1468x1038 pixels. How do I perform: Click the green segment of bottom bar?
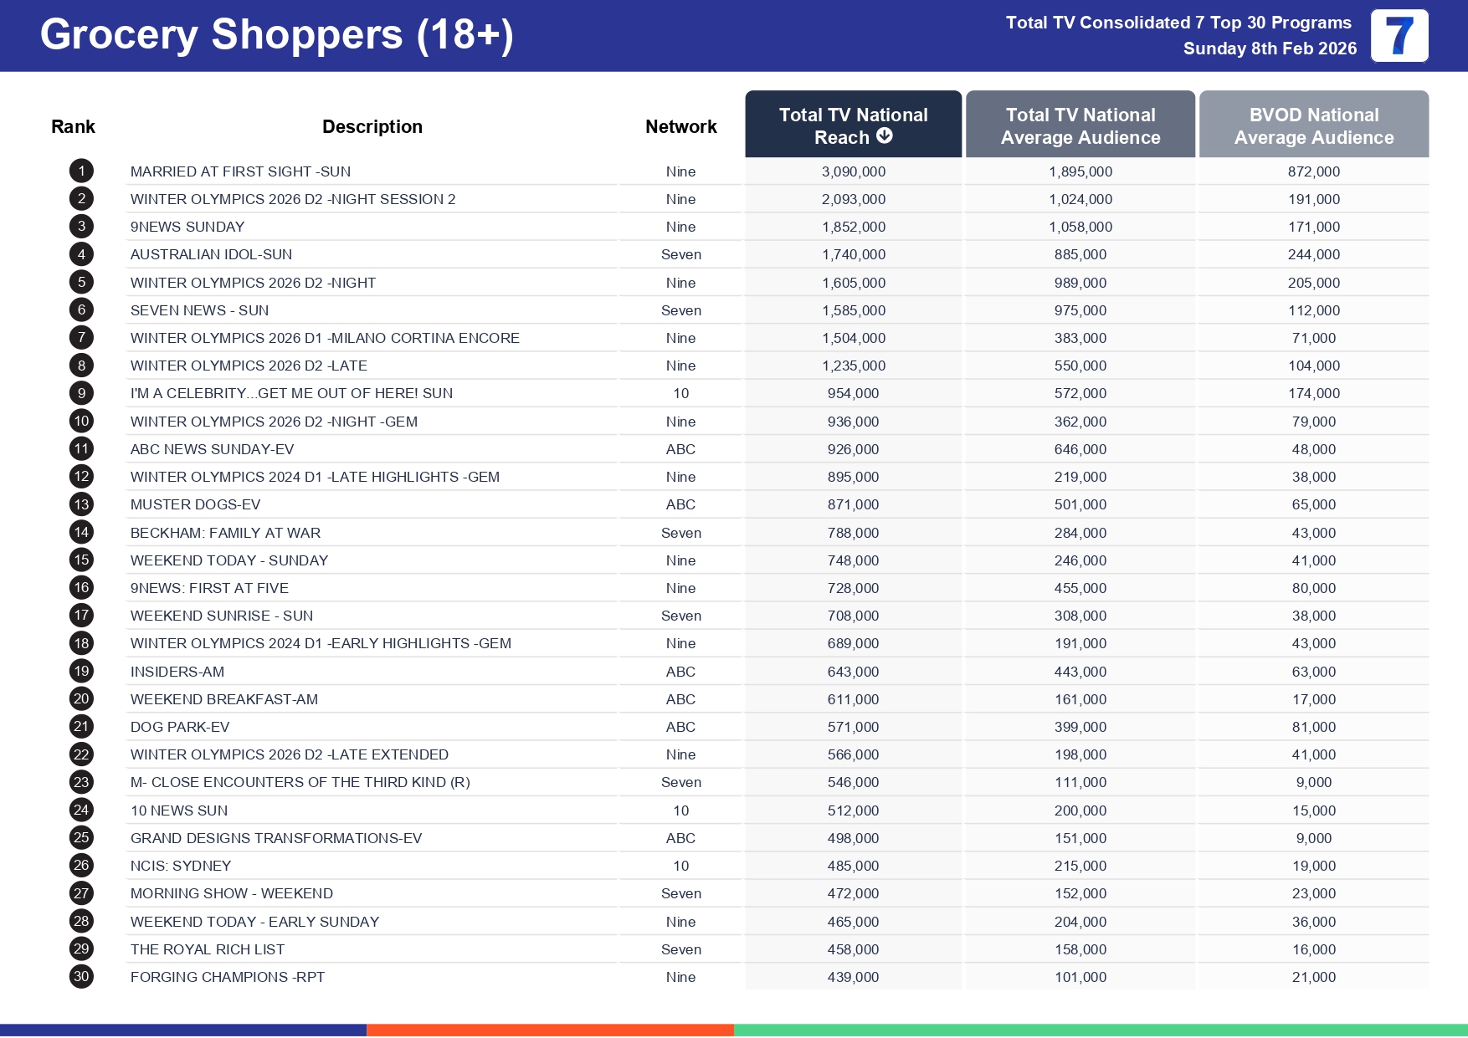click(1100, 1030)
